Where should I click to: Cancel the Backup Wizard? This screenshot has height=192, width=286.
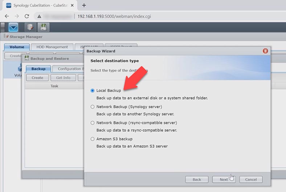[x=251, y=179]
